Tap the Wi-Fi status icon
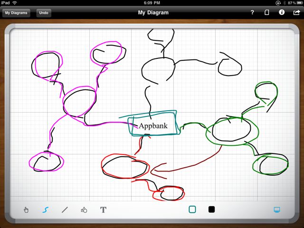Image resolution: width=304 pixels, height=228 pixels. pyautogui.click(x=15, y=3)
